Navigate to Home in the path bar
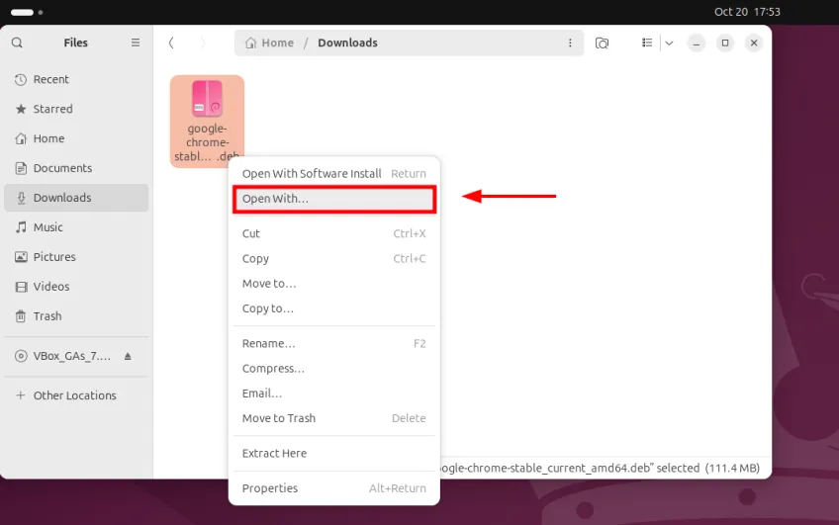 (x=270, y=43)
